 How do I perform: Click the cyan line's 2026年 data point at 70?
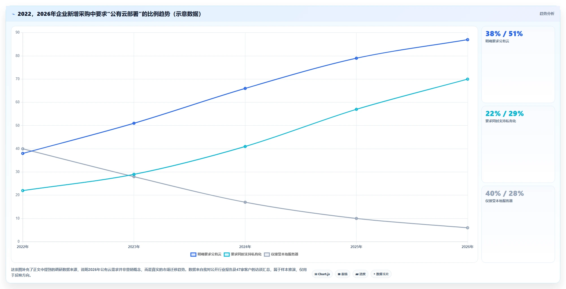pyautogui.click(x=468, y=79)
